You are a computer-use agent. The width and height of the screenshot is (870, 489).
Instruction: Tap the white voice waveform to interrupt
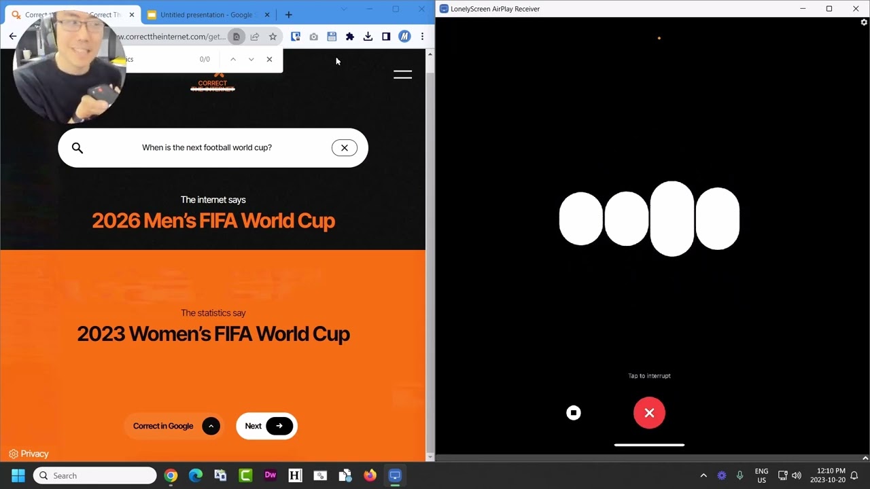click(x=649, y=219)
